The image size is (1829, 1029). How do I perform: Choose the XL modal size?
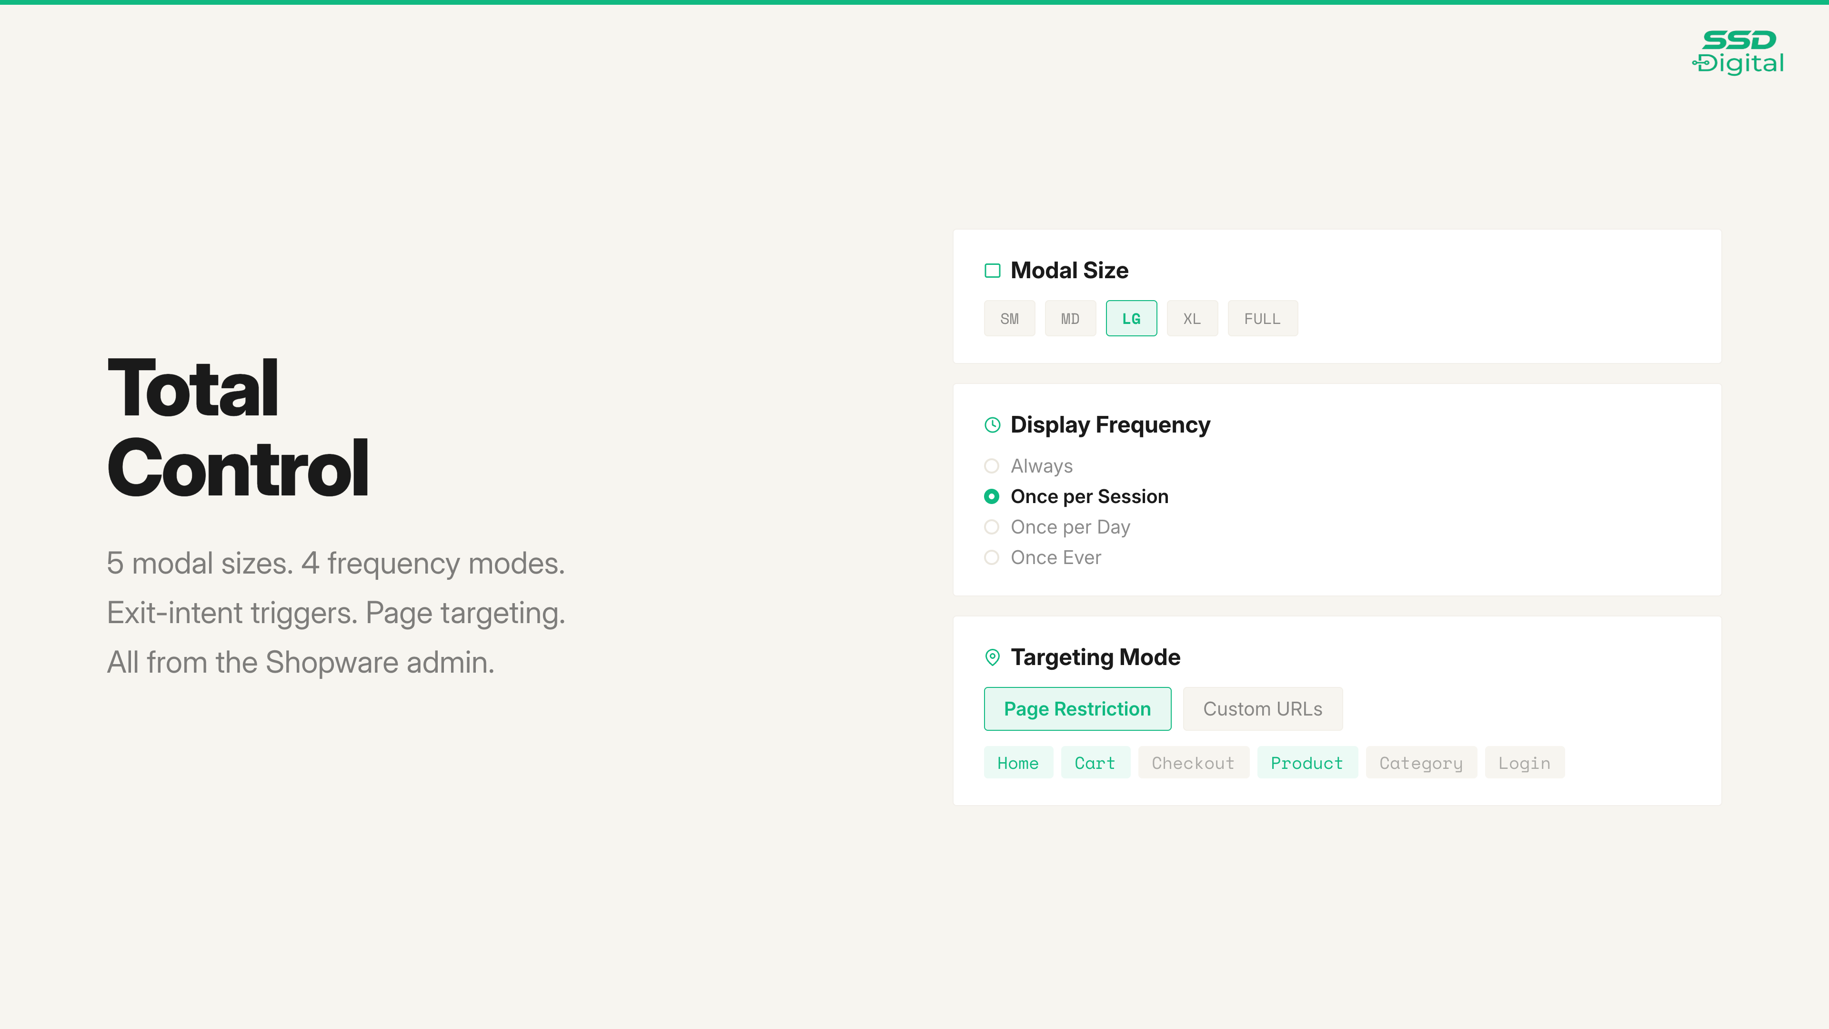[1191, 319]
